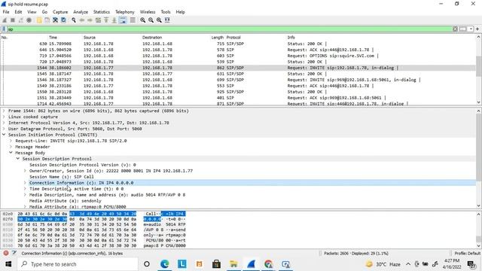Expand the Request-Line INVITE node

pos(11,141)
